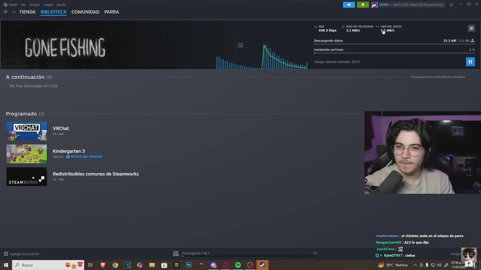Open Copilot from the taskbar
This screenshot has height=270, width=481.
[x=140, y=265]
